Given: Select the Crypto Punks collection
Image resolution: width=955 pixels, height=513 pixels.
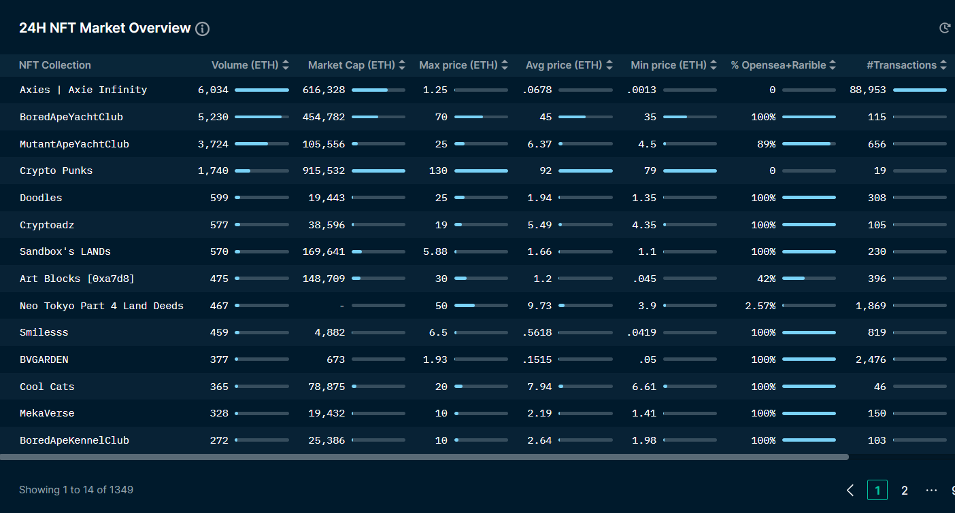Looking at the screenshot, I should (x=56, y=171).
